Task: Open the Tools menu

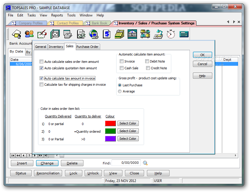Action: [x=71, y=15]
